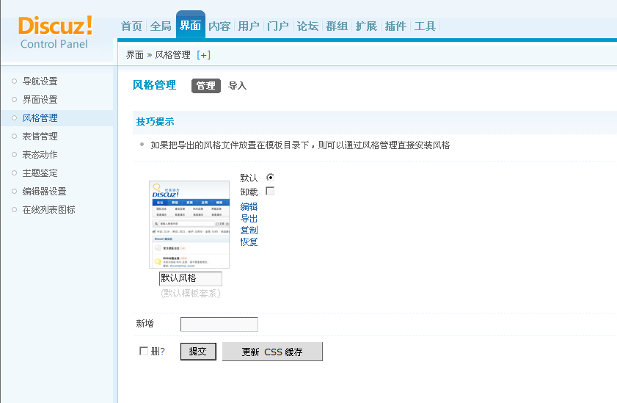617x403 pixels.
Task: Open the 论坛 top menu
Action: (307, 26)
